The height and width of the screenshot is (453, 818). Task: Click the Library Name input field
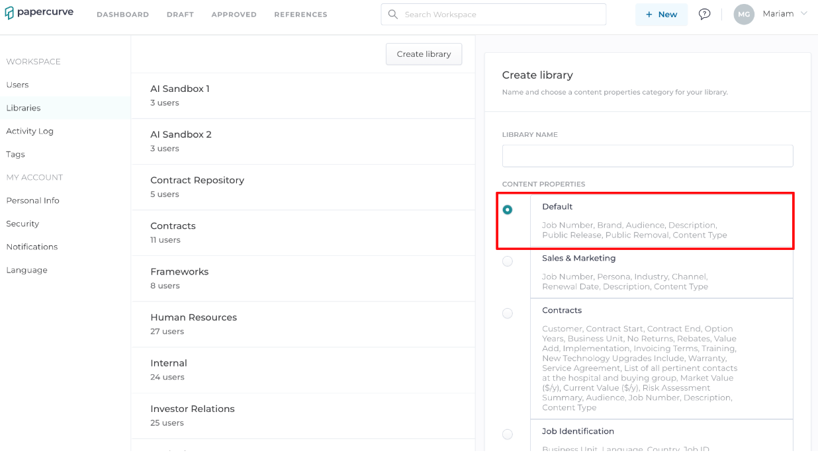coord(647,156)
